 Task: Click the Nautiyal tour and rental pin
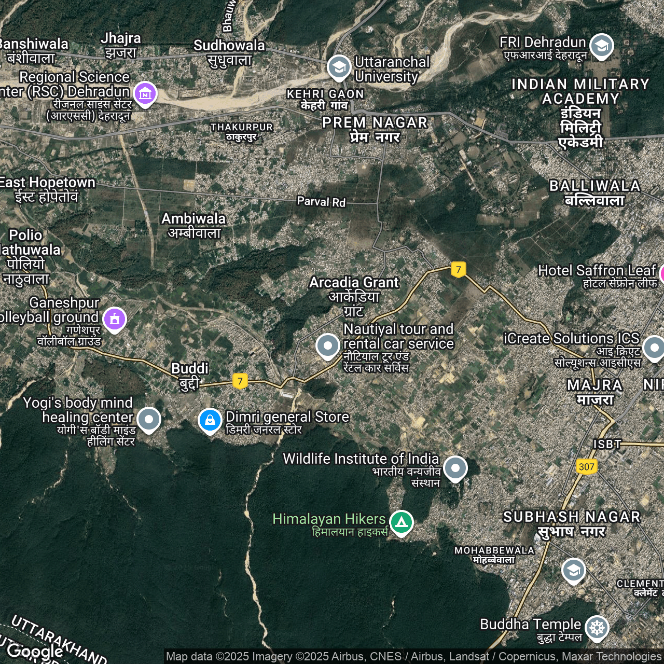(x=328, y=345)
